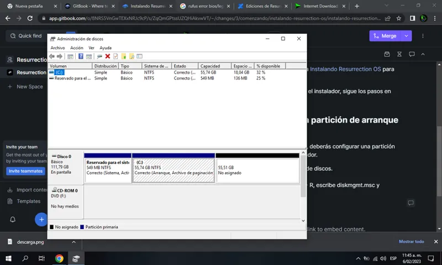Click the back arrow in Disk Management toolbar

(x=52, y=56)
